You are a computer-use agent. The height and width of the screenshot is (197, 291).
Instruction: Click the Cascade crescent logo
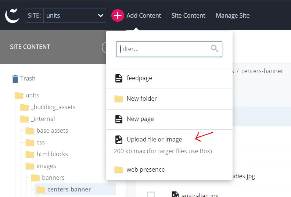(12, 15)
